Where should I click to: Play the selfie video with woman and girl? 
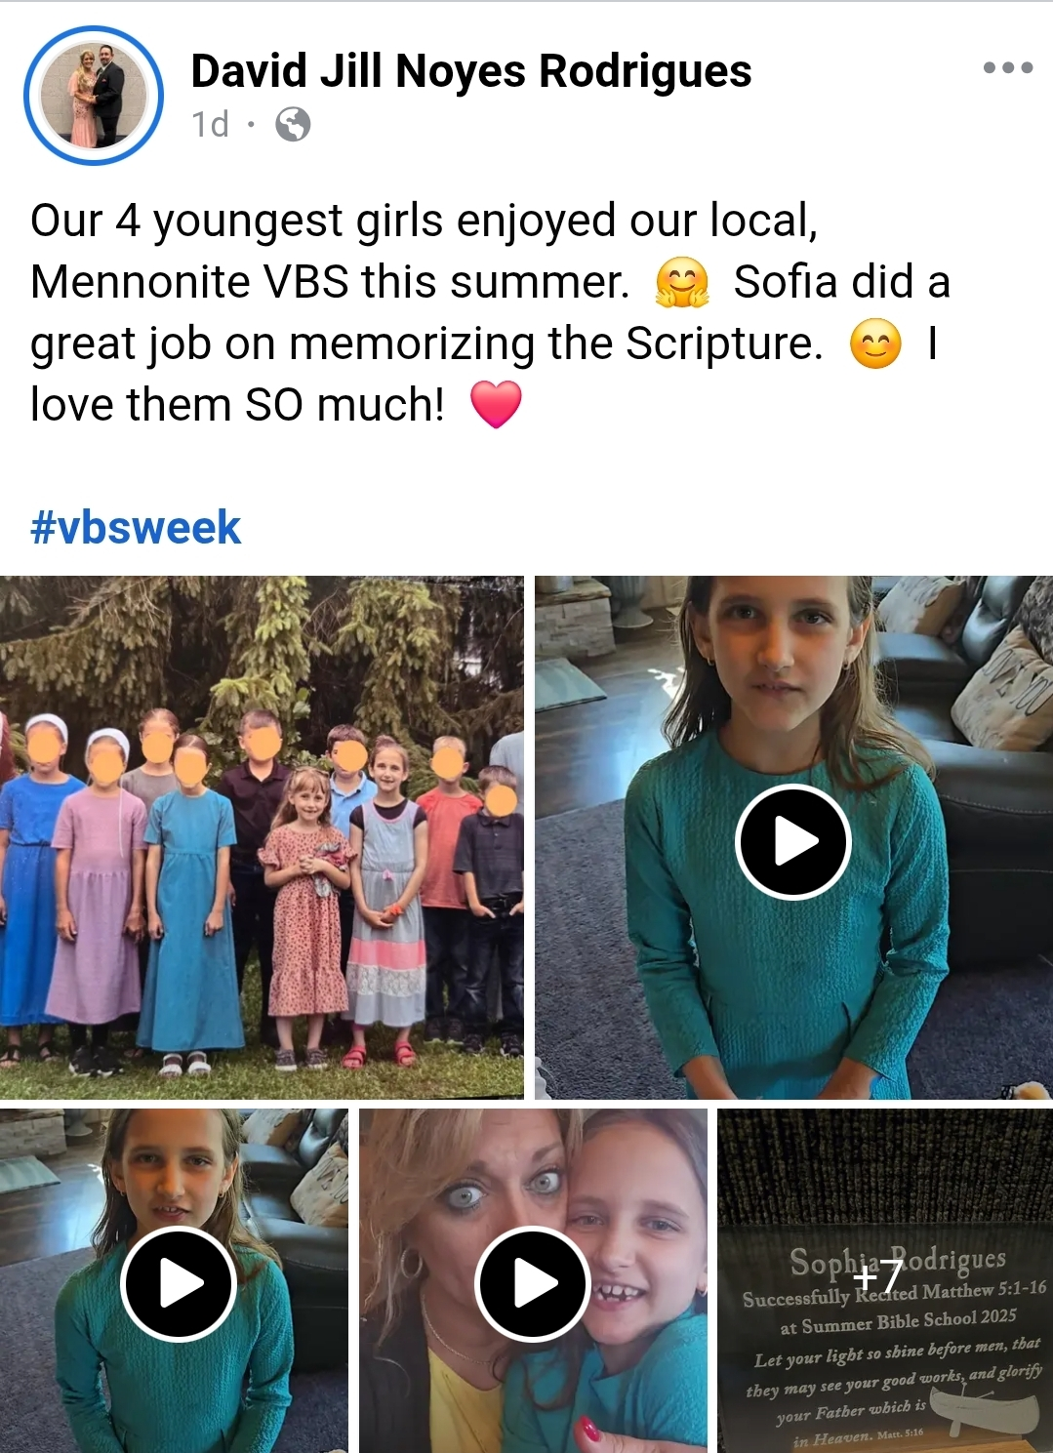coord(533,1283)
